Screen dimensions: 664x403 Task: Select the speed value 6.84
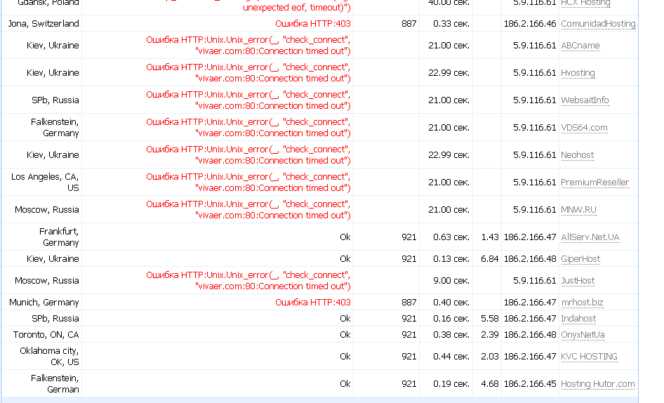(490, 259)
